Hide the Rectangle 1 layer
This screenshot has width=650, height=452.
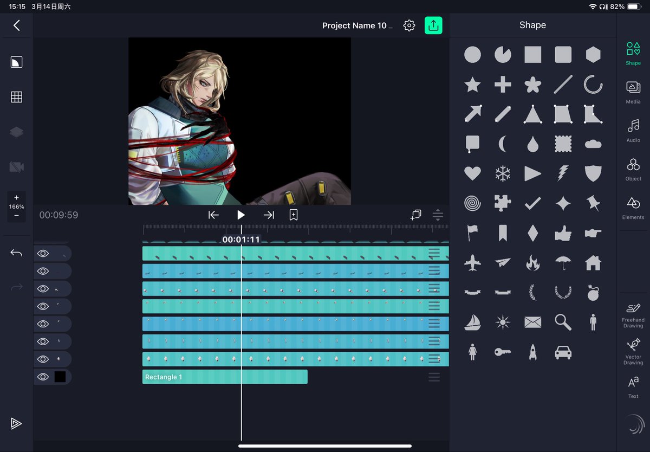43,377
